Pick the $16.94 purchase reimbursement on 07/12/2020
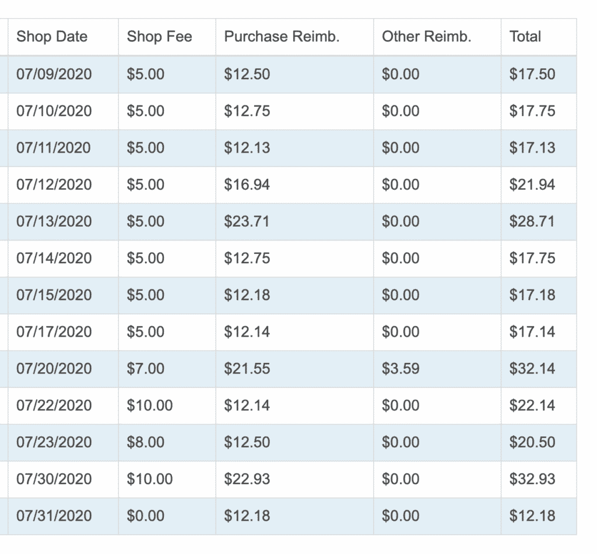 click(247, 185)
